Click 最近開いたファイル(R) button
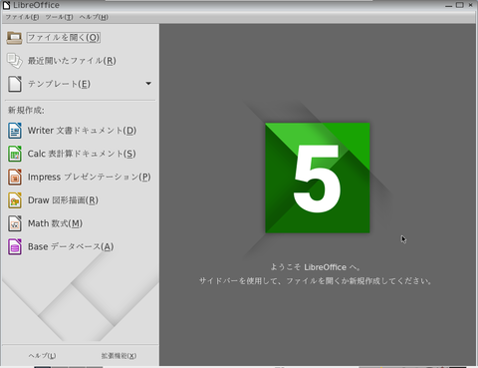The image size is (478, 368). coord(72,61)
